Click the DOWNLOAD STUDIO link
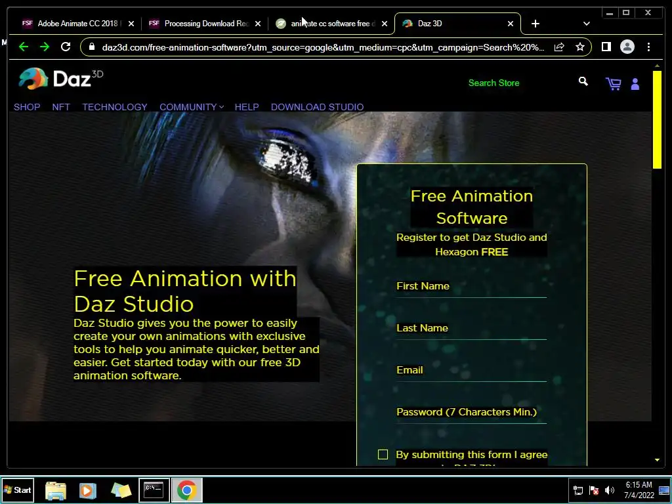Screen dimensions: 672x504 [x=317, y=107]
